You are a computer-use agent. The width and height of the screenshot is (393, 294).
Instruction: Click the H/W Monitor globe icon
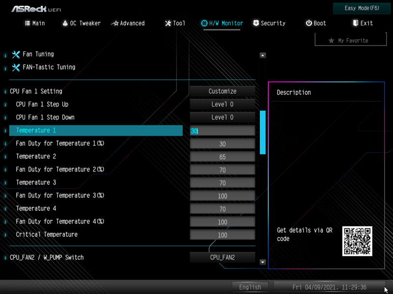click(204, 23)
